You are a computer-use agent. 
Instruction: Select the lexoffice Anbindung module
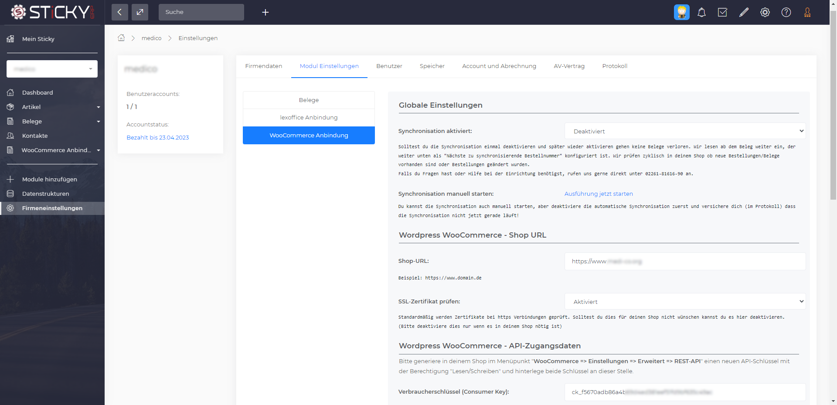309,118
